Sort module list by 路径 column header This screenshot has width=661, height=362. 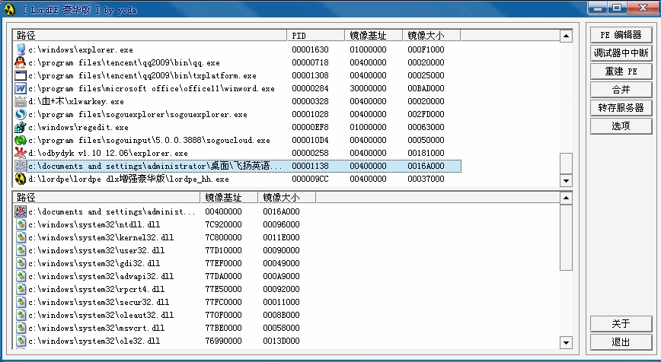[107, 198]
